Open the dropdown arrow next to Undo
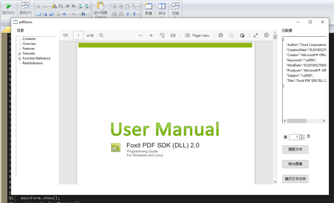This screenshot has height=203, width=334. click(69, 14)
